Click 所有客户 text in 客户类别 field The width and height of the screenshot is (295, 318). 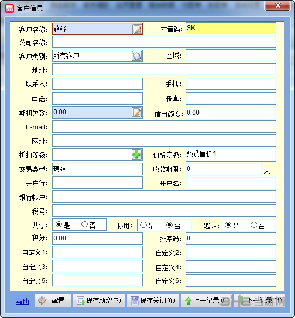pyautogui.click(x=66, y=56)
